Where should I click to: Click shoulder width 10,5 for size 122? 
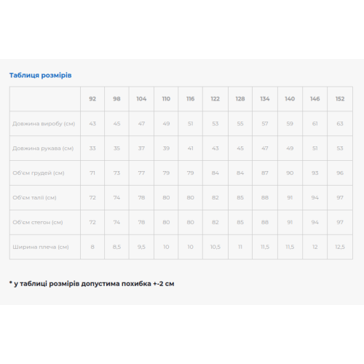[x=215, y=247]
